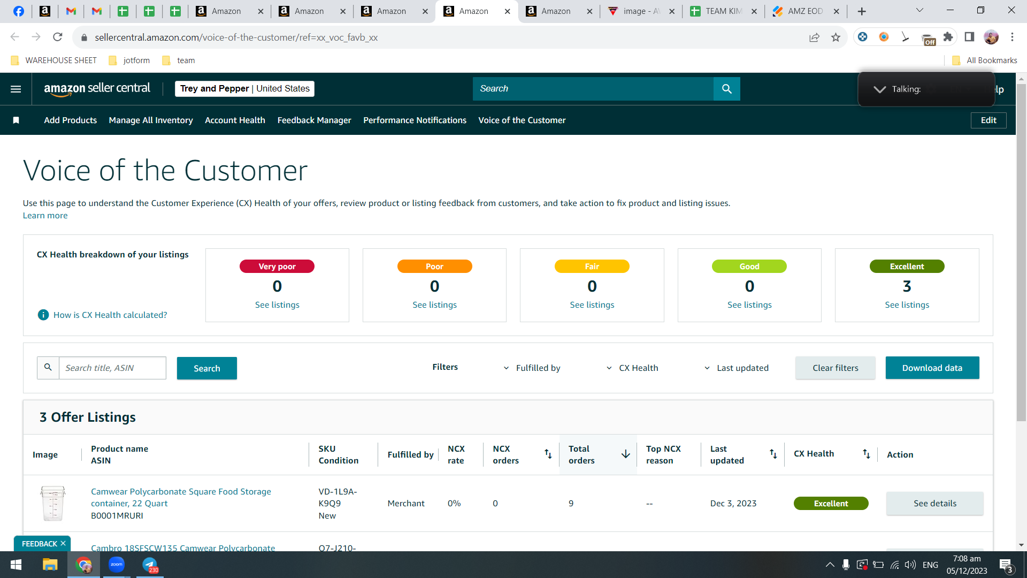Open the All Bookmarks folder
Image resolution: width=1027 pixels, height=578 pixels.
(985, 60)
